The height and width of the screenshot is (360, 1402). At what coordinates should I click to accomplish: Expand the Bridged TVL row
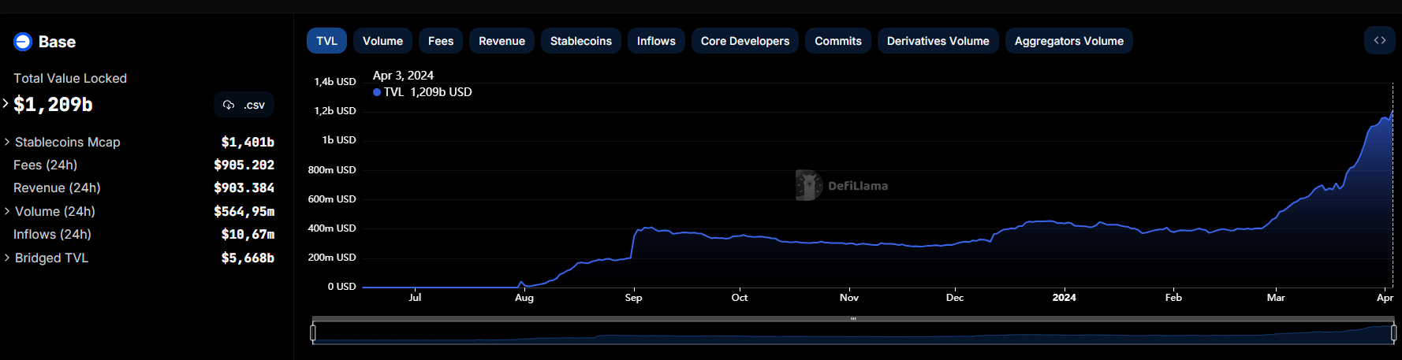(x=7, y=258)
